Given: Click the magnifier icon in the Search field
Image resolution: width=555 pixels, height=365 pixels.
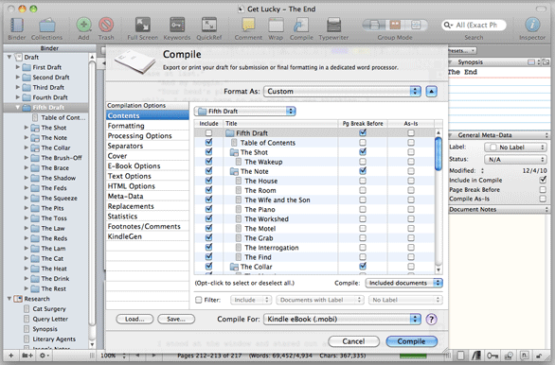Looking at the screenshot, I should click(x=448, y=26).
